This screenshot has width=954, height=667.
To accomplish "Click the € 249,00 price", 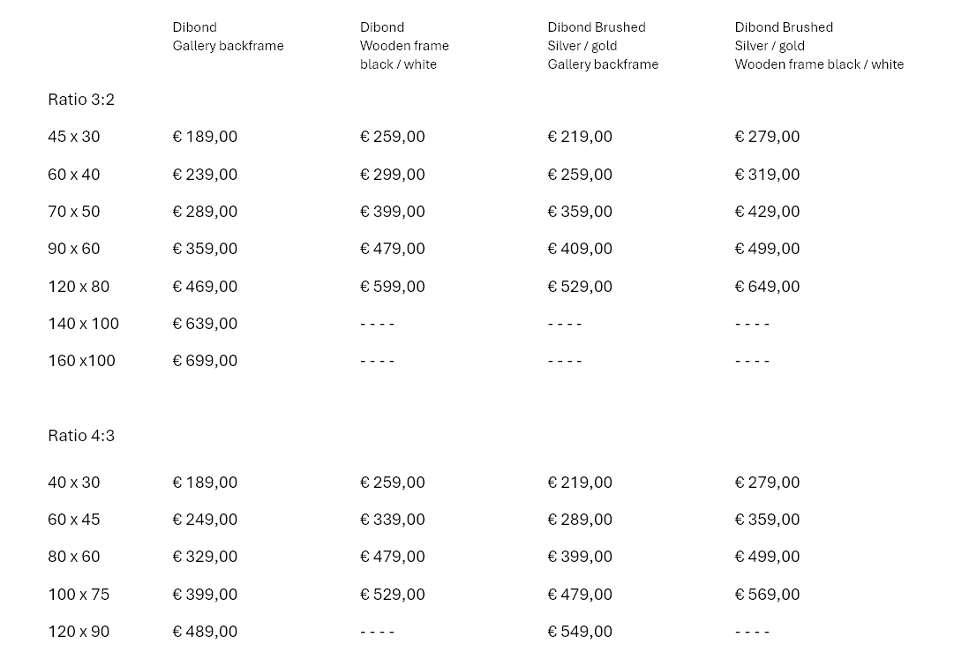I will (x=205, y=520).
